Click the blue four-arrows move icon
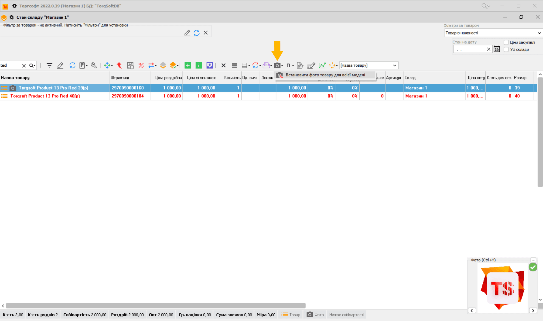 pos(108,65)
